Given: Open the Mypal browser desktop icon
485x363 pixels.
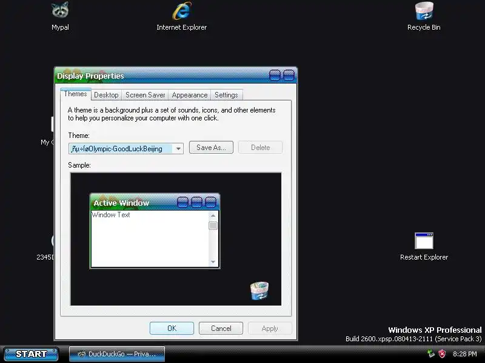Looking at the screenshot, I should click(60, 16).
